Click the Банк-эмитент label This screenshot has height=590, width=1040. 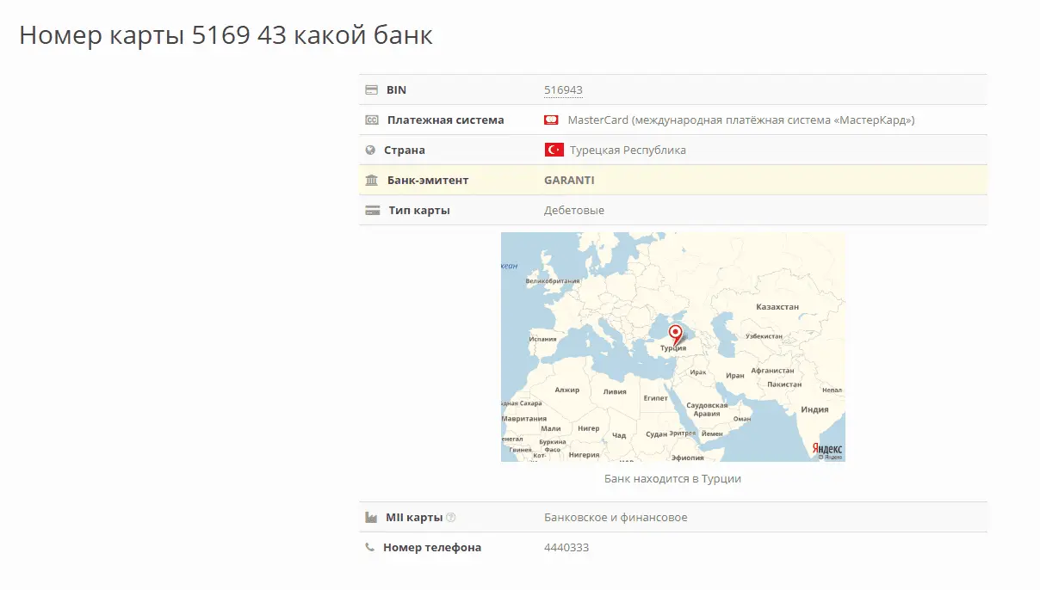point(428,180)
